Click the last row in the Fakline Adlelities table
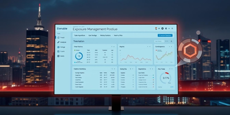 coord(95,87)
